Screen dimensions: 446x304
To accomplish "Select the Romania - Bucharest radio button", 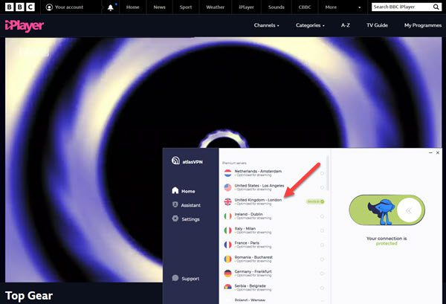I will (x=322, y=259).
